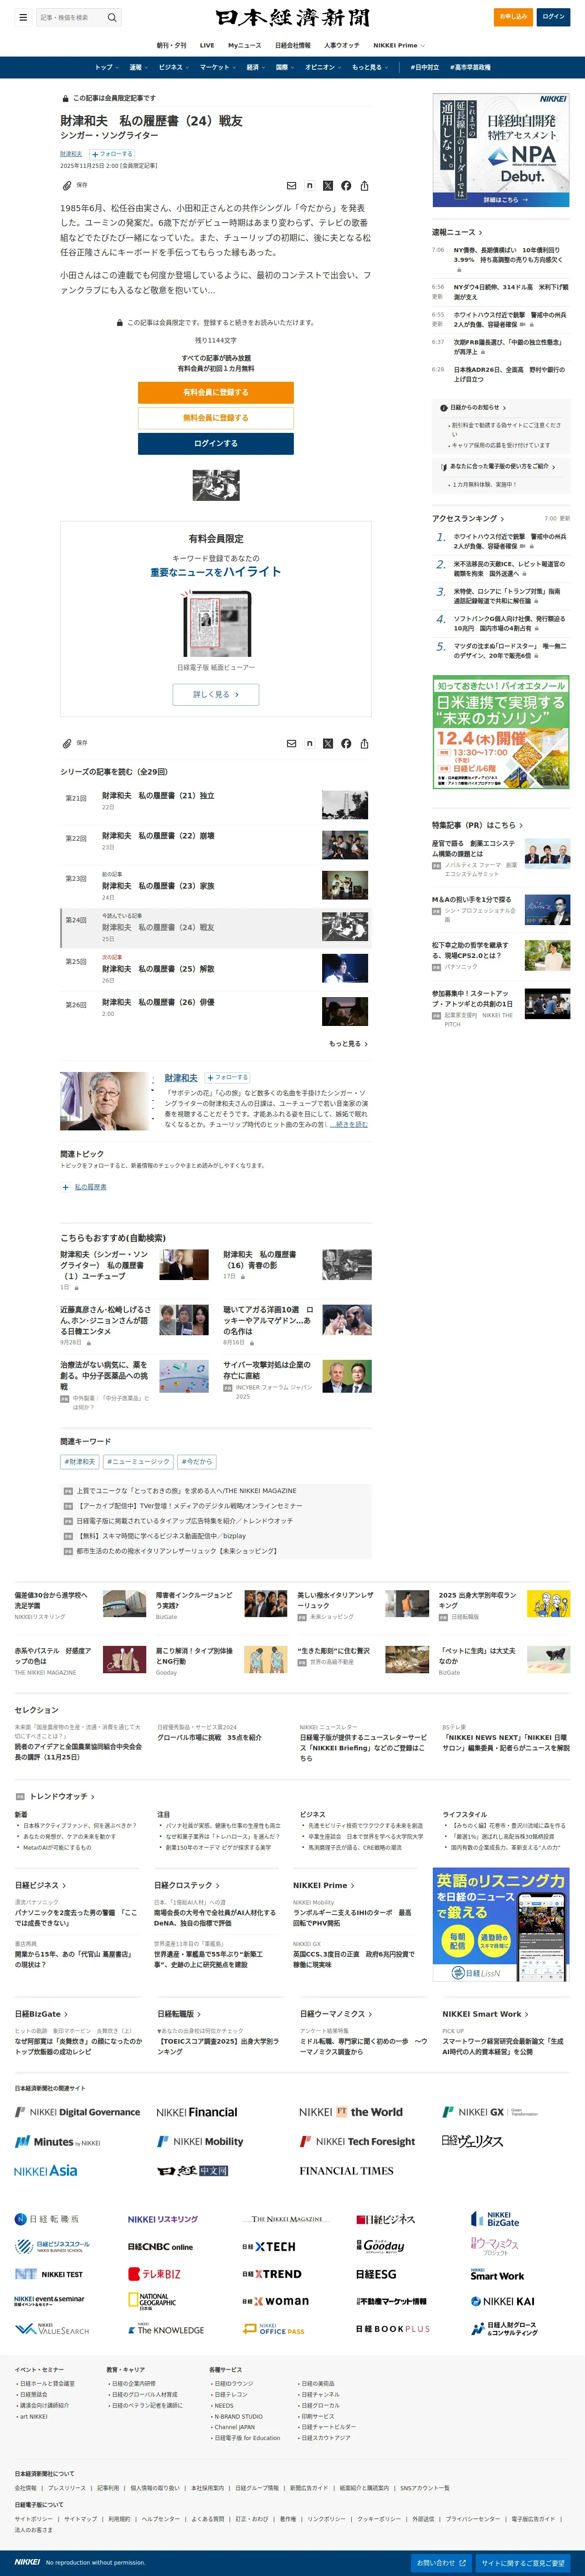Share to note icon below the headline
The height and width of the screenshot is (2576, 585).
[309, 185]
